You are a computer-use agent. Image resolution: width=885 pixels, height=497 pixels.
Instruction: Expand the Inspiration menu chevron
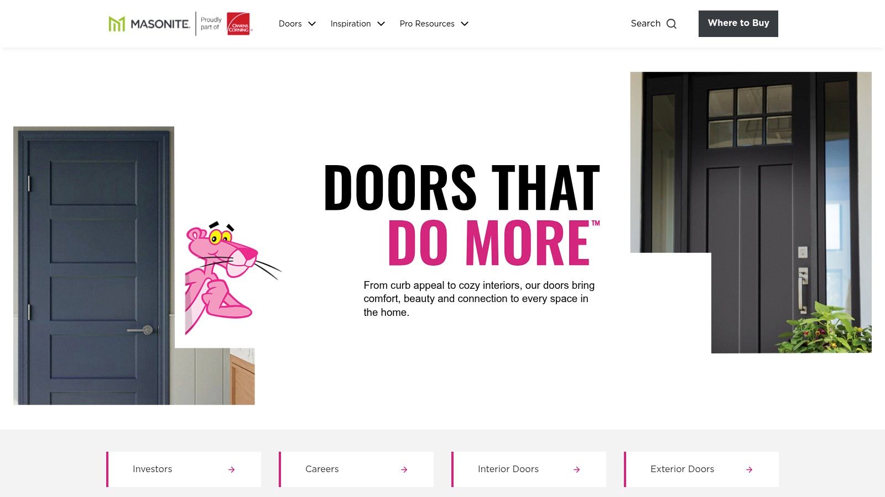click(381, 24)
